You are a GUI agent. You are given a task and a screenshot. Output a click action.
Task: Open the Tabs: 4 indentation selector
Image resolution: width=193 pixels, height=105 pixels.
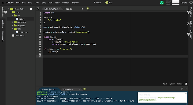click(180, 84)
